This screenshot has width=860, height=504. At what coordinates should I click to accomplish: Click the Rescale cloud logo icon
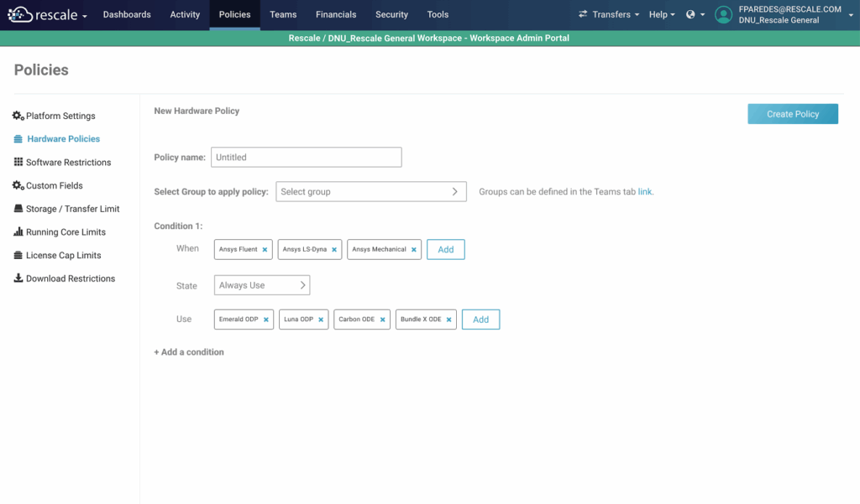20,14
